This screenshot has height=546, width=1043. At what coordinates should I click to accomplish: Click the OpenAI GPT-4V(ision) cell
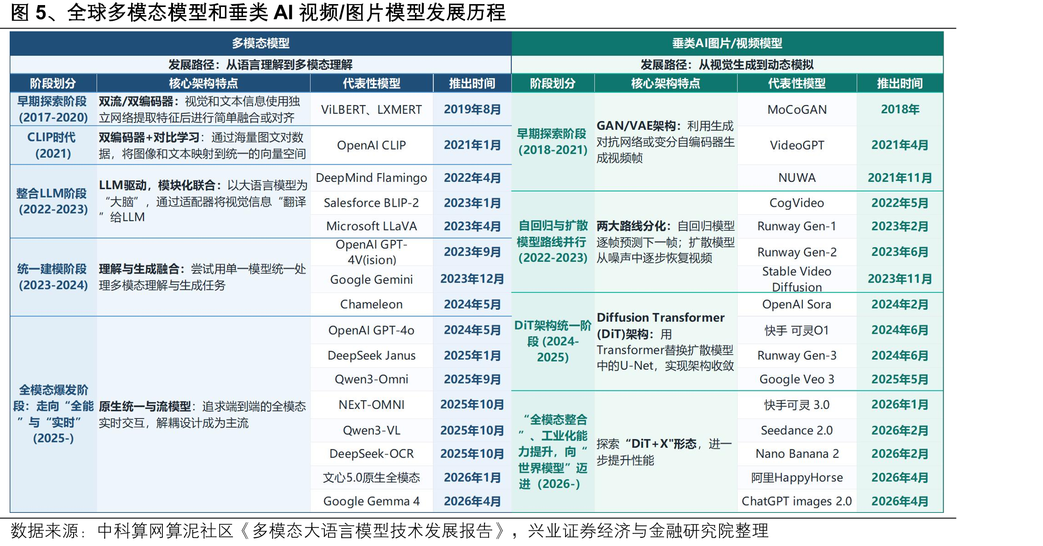pos(371,252)
